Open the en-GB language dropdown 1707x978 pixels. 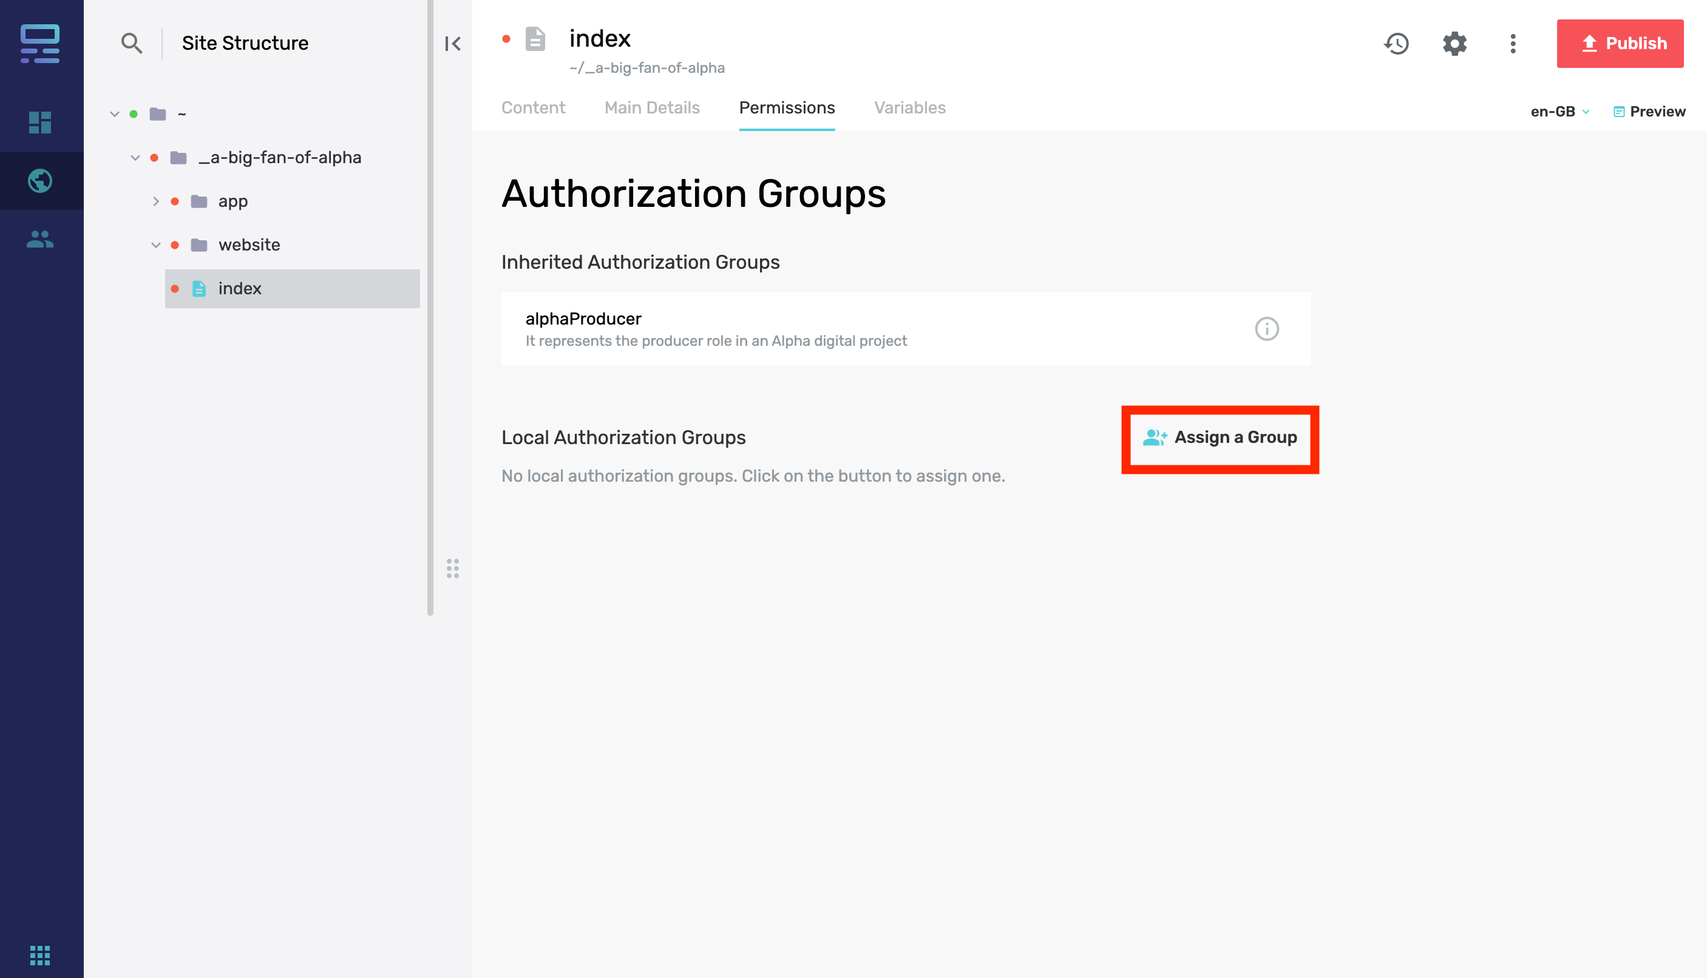[1561, 112]
